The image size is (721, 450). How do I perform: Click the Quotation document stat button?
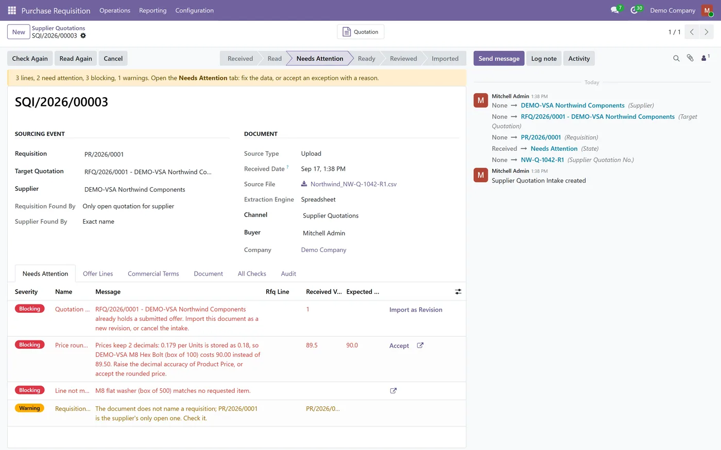[360, 32]
